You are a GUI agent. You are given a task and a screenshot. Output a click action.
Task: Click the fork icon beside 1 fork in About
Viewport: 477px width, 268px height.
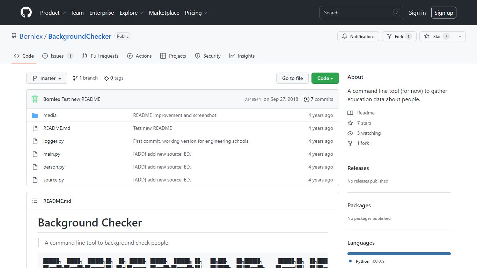350,143
